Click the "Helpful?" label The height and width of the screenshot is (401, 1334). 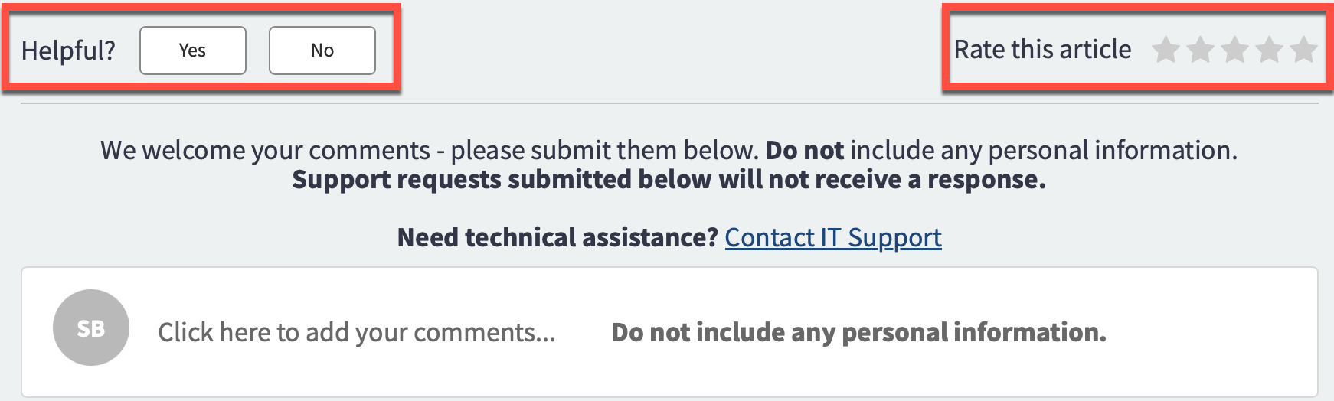[68, 51]
